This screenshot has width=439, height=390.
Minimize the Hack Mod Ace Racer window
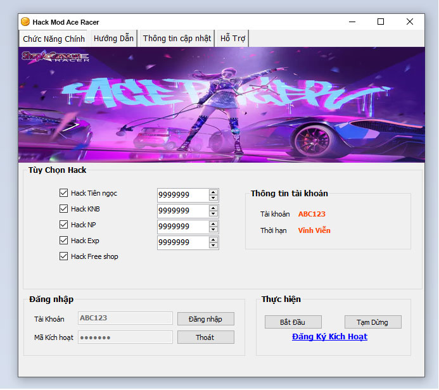[352, 22]
